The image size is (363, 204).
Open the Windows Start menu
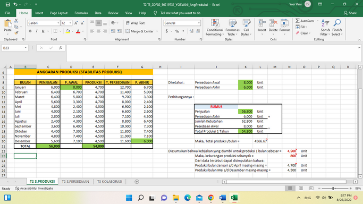(x=129, y=198)
